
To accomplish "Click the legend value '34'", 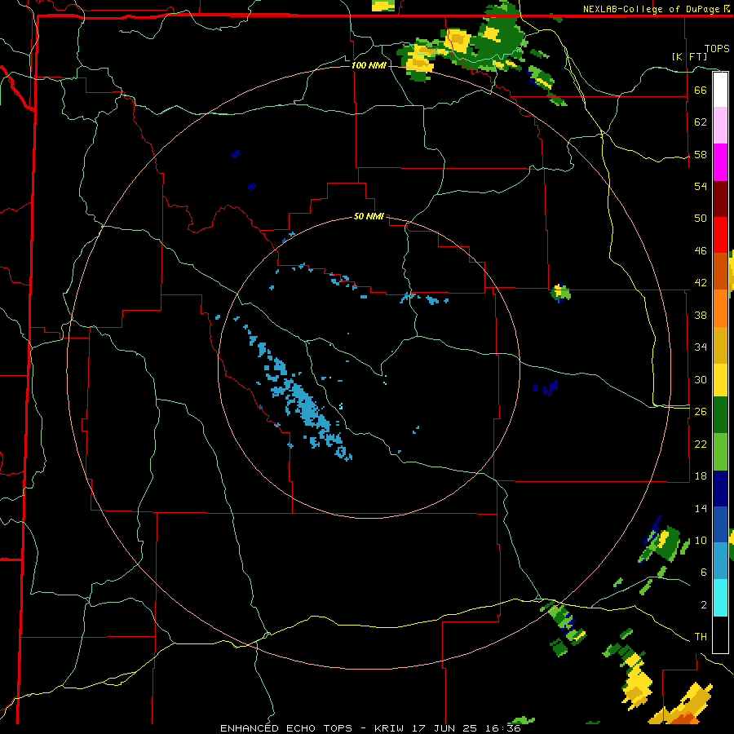I will tap(701, 347).
